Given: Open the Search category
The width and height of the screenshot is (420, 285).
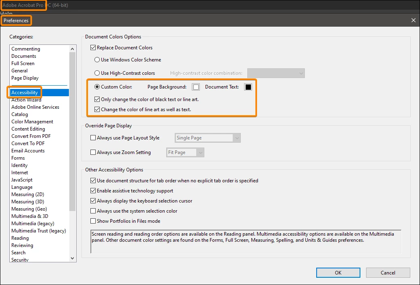Looking at the screenshot, I should [39, 253].
